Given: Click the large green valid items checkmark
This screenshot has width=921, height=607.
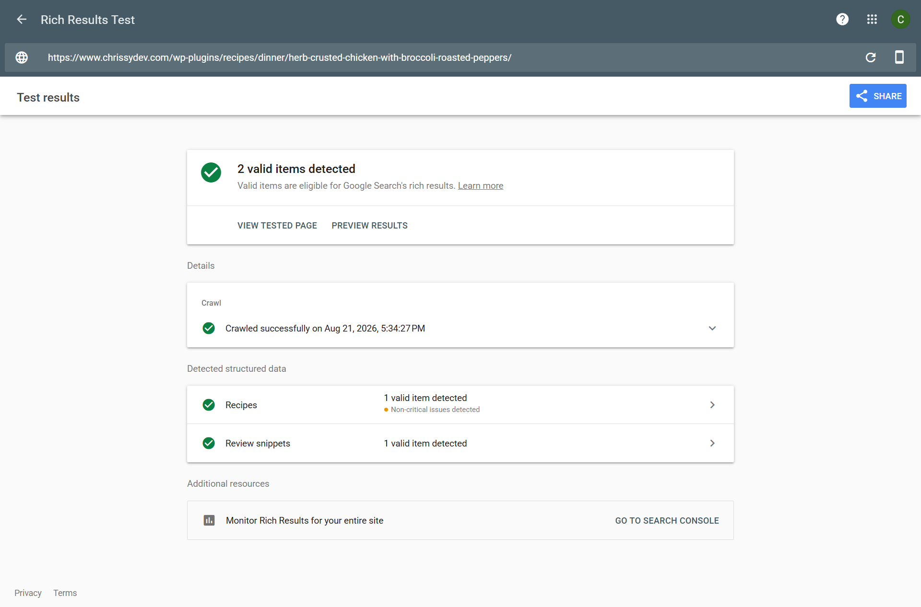Looking at the screenshot, I should [211, 172].
